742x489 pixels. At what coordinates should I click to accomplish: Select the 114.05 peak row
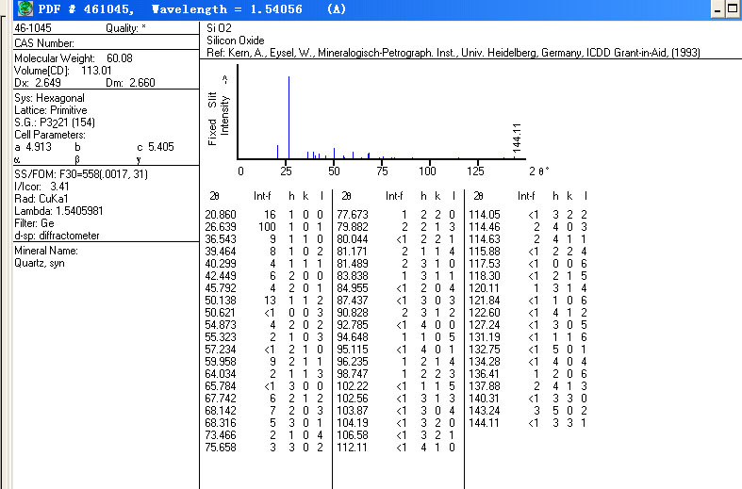click(x=529, y=214)
